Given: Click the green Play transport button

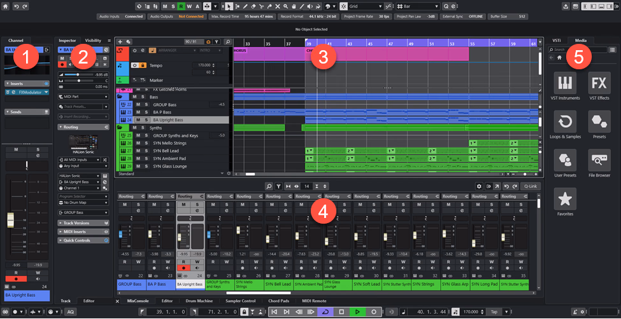Looking at the screenshot, I should pyautogui.click(x=357, y=312).
